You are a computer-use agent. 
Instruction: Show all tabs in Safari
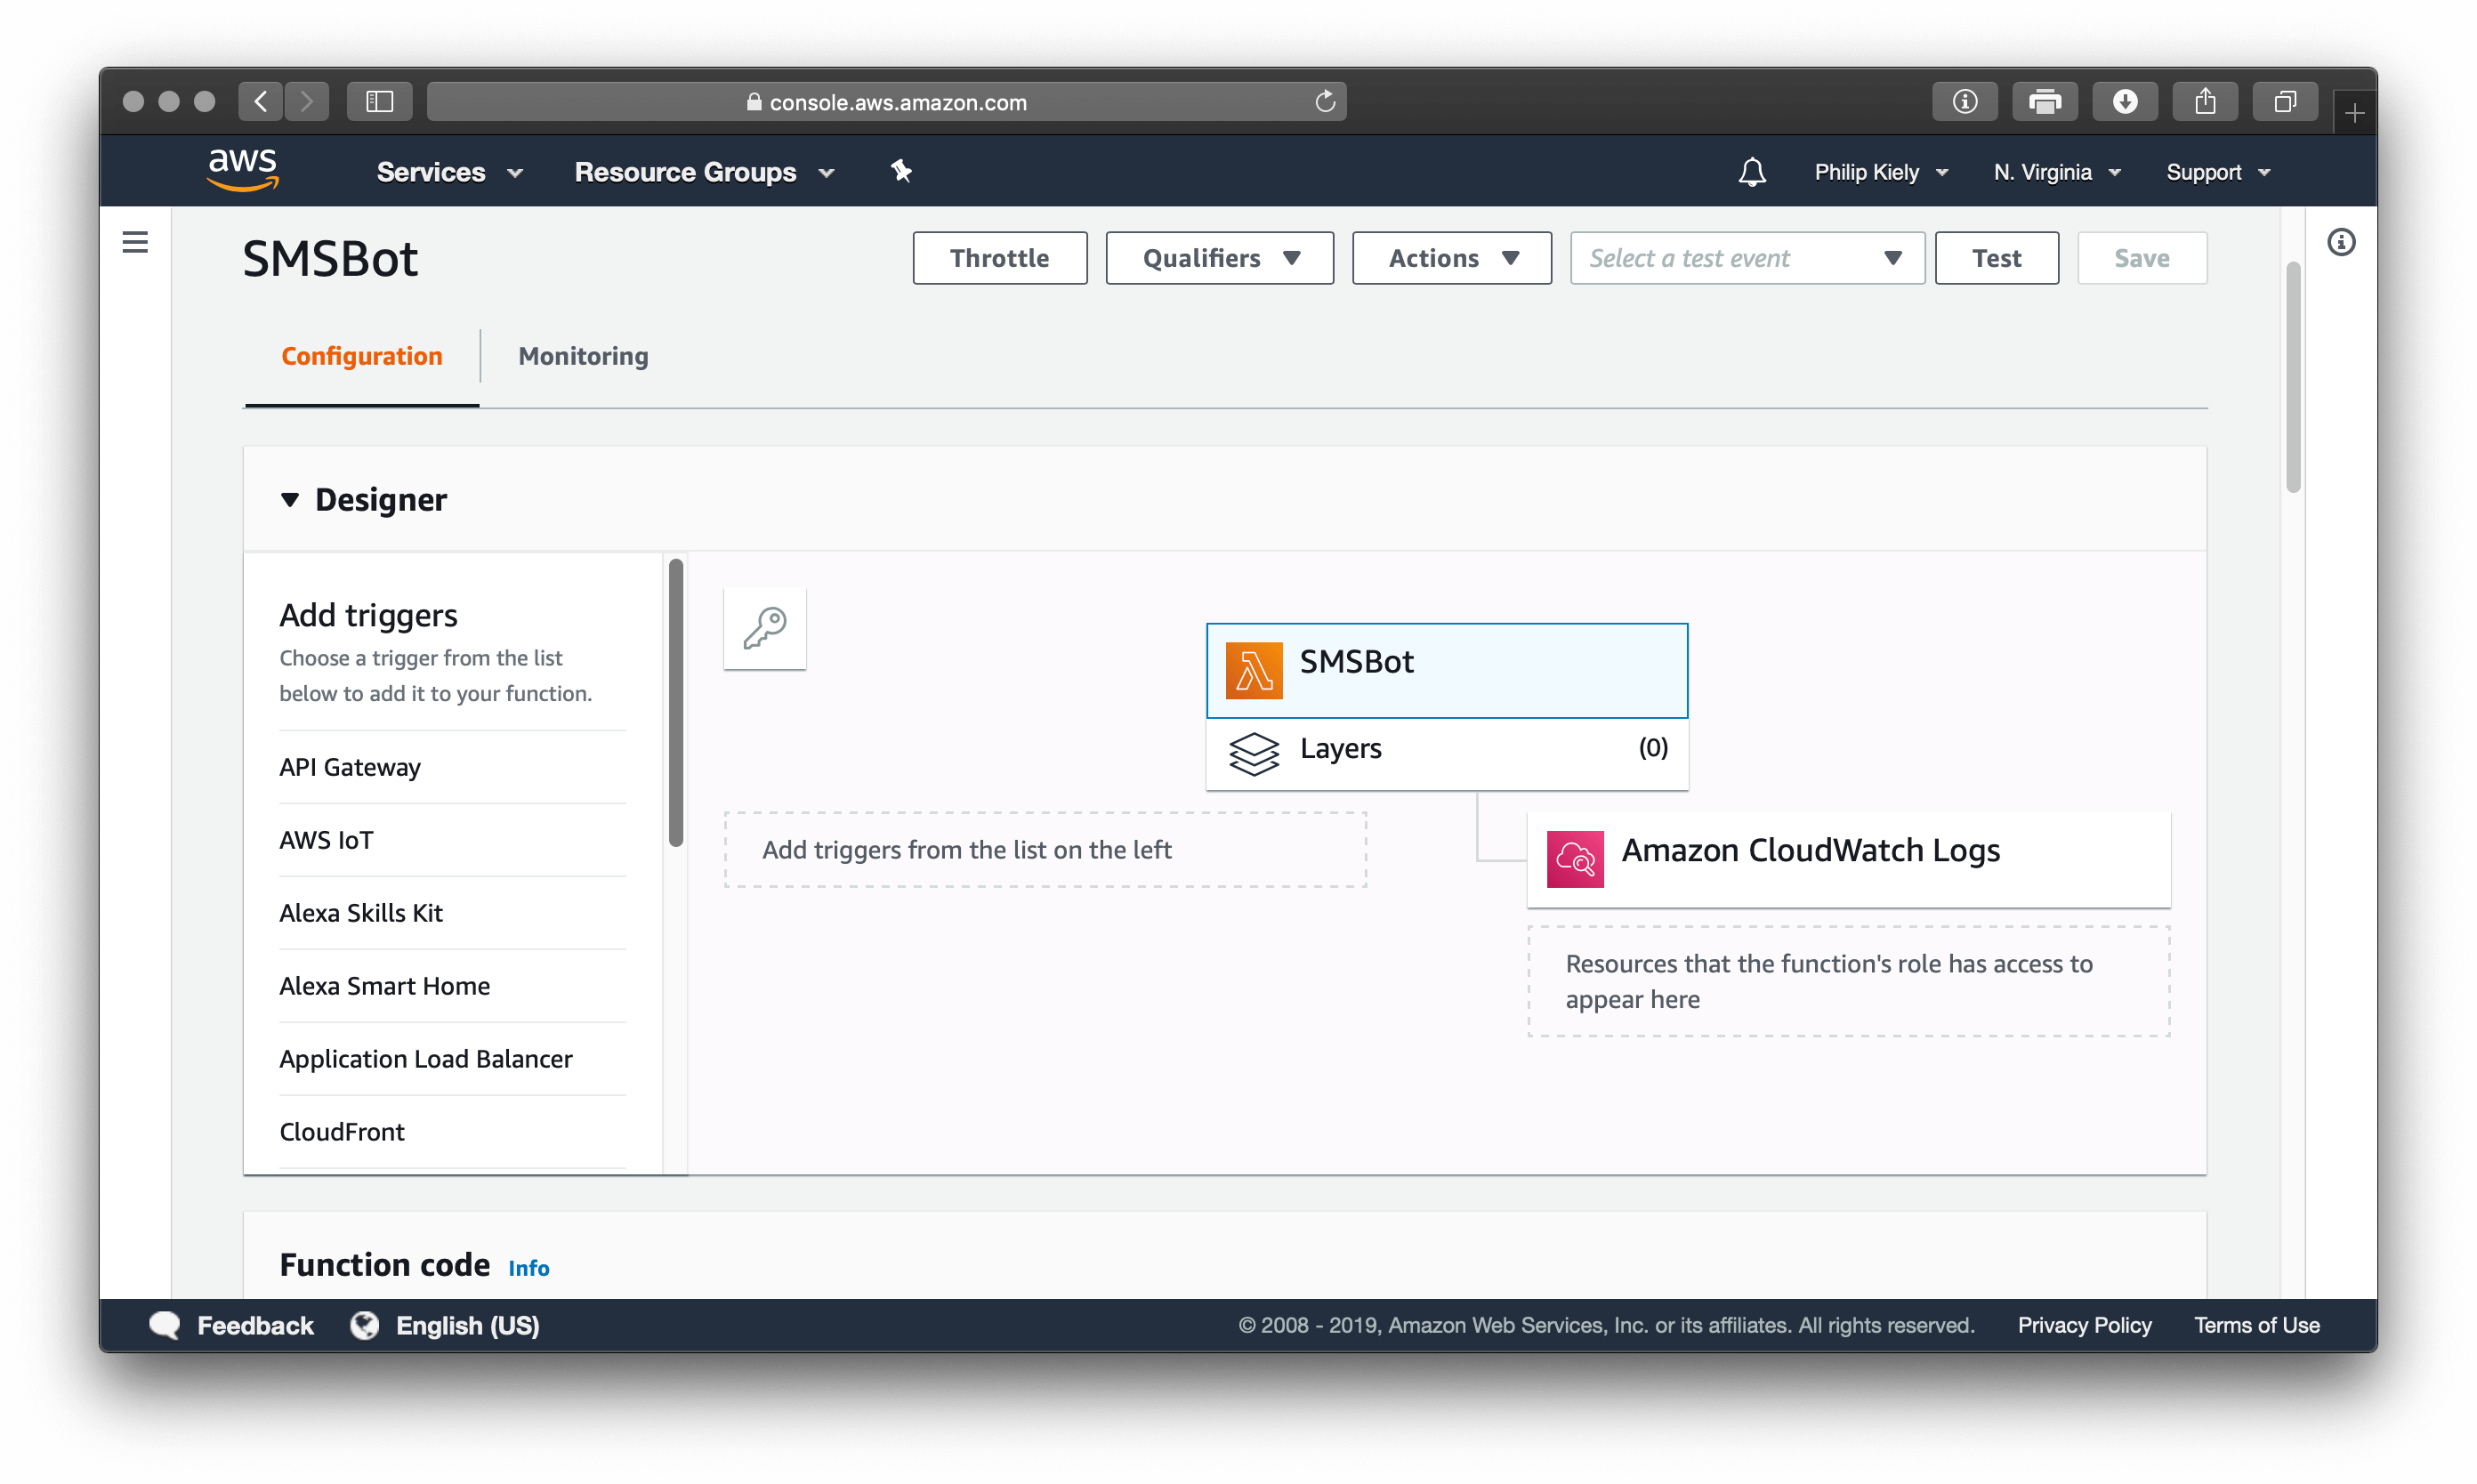(x=2284, y=101)
